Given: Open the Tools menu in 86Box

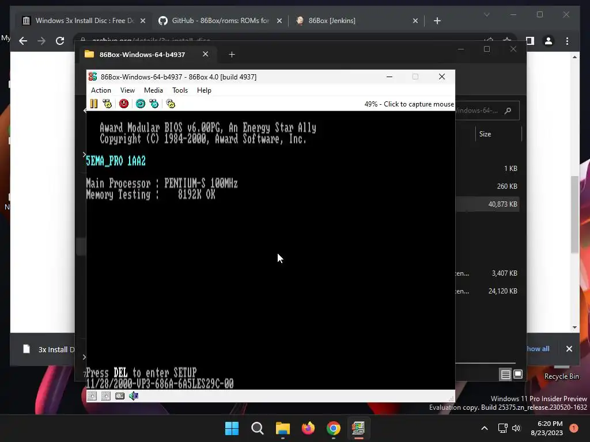Looking at the screenshot, I should (x=180, y=90).
